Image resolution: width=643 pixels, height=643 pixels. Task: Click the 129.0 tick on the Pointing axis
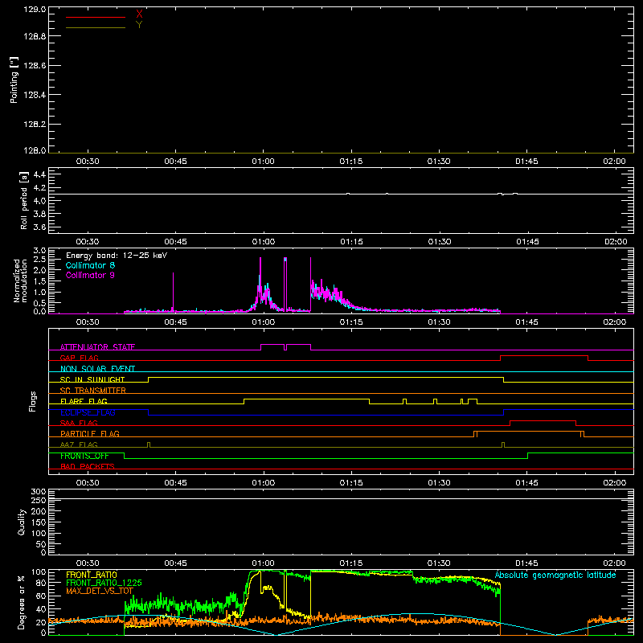[35, 10]
